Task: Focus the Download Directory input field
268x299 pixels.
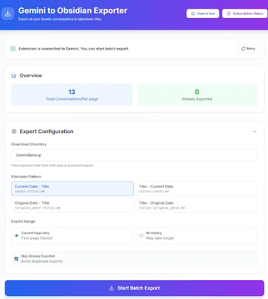Action: (134, 155)
